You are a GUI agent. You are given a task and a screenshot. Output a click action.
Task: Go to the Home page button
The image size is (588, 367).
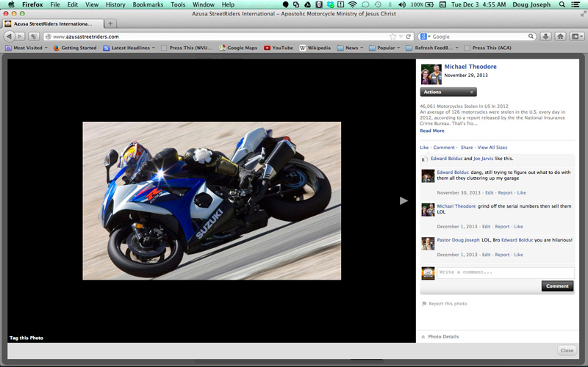click(560, 36)
